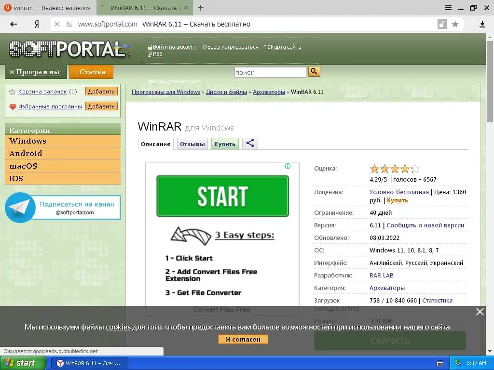Image resolution: width=494 pixels, height=370 pixels.
Task: Open the browser hamburger menu
Action: pyautogui.click(x=448, y=8)
